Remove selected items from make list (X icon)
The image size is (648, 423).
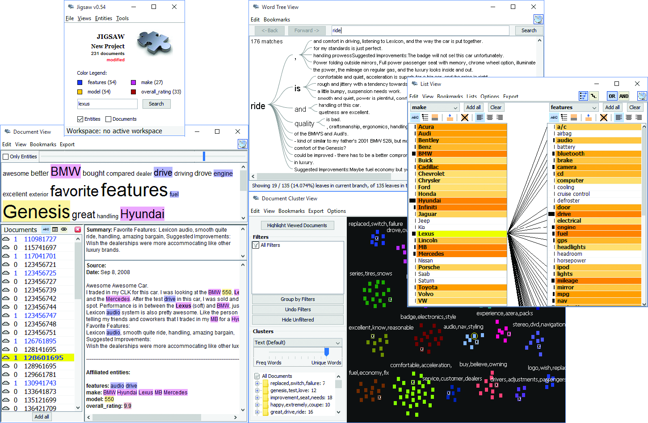point(465,118)
